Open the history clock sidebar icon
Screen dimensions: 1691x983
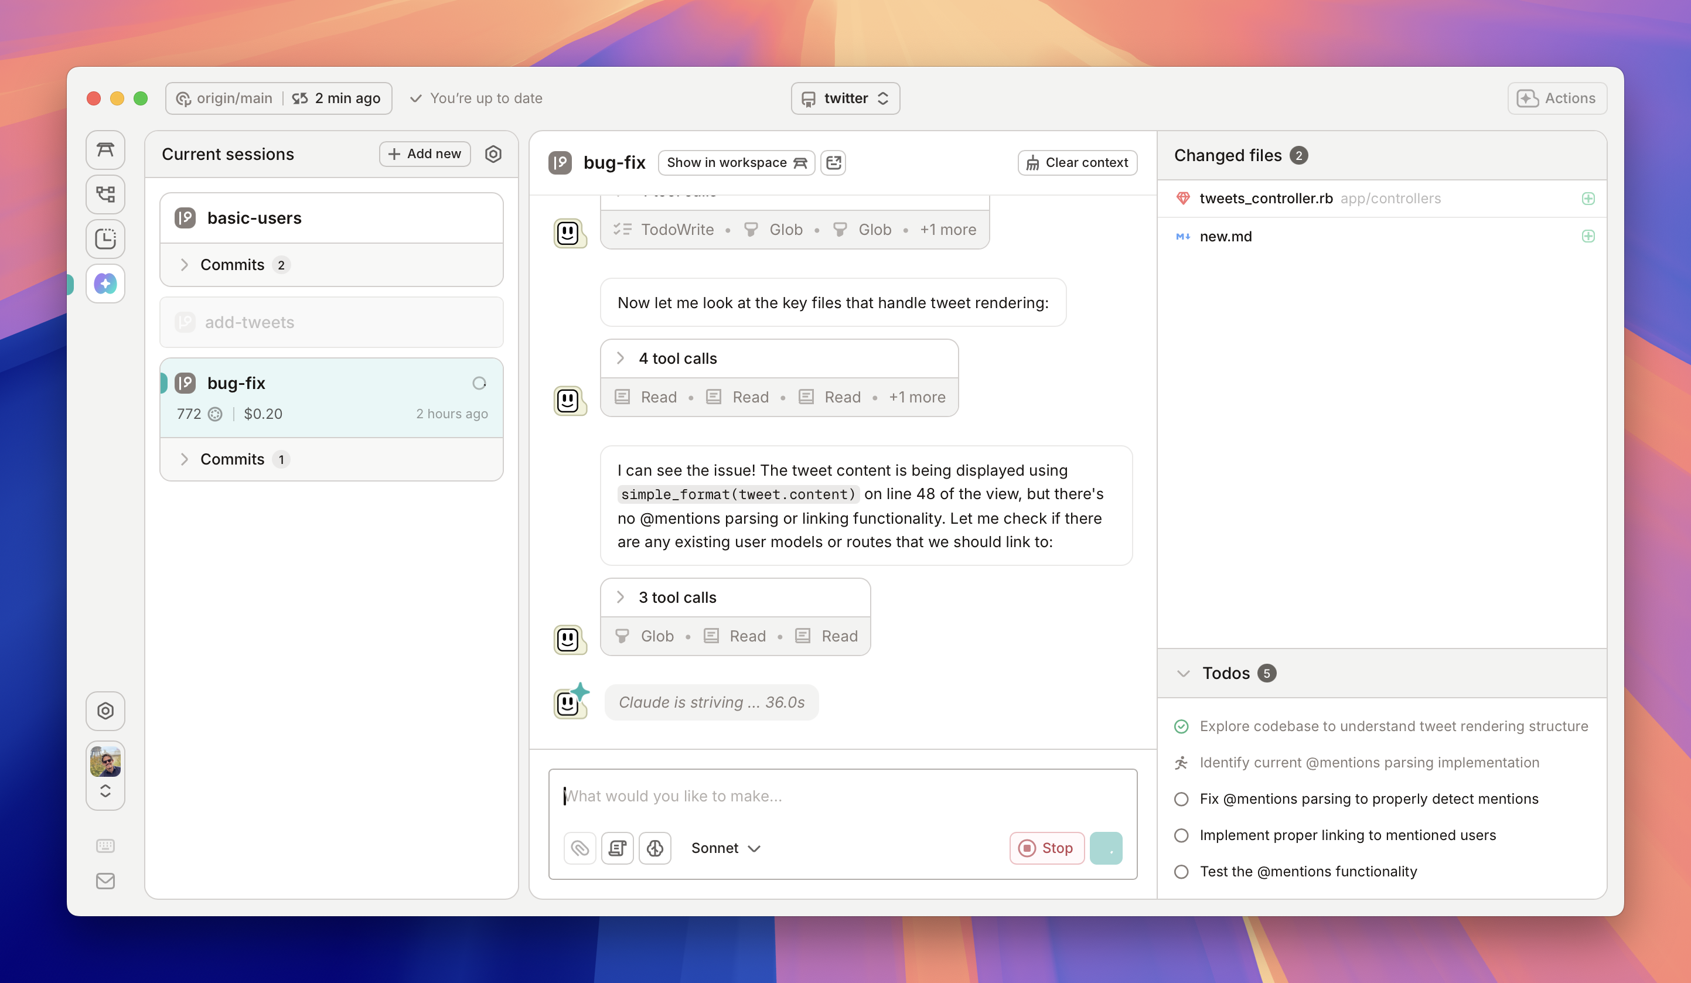click(105, 239)
